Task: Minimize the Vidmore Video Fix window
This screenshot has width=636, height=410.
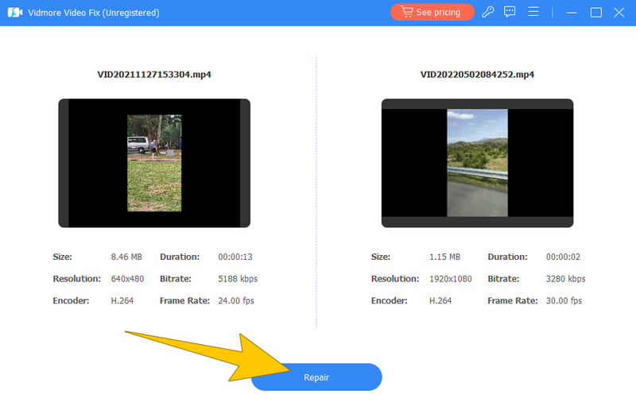Action: (572, 13)
